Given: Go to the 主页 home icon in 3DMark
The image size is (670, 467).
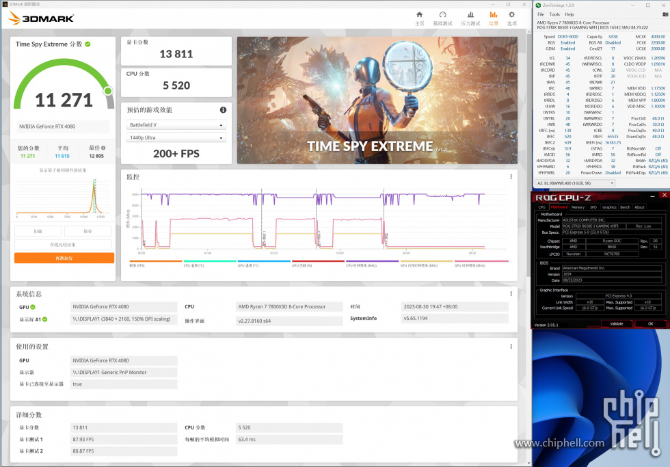Looking at the screenshot, I should click(420, 15).
